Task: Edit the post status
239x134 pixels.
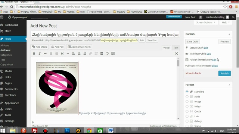Action: pos(206,48)
